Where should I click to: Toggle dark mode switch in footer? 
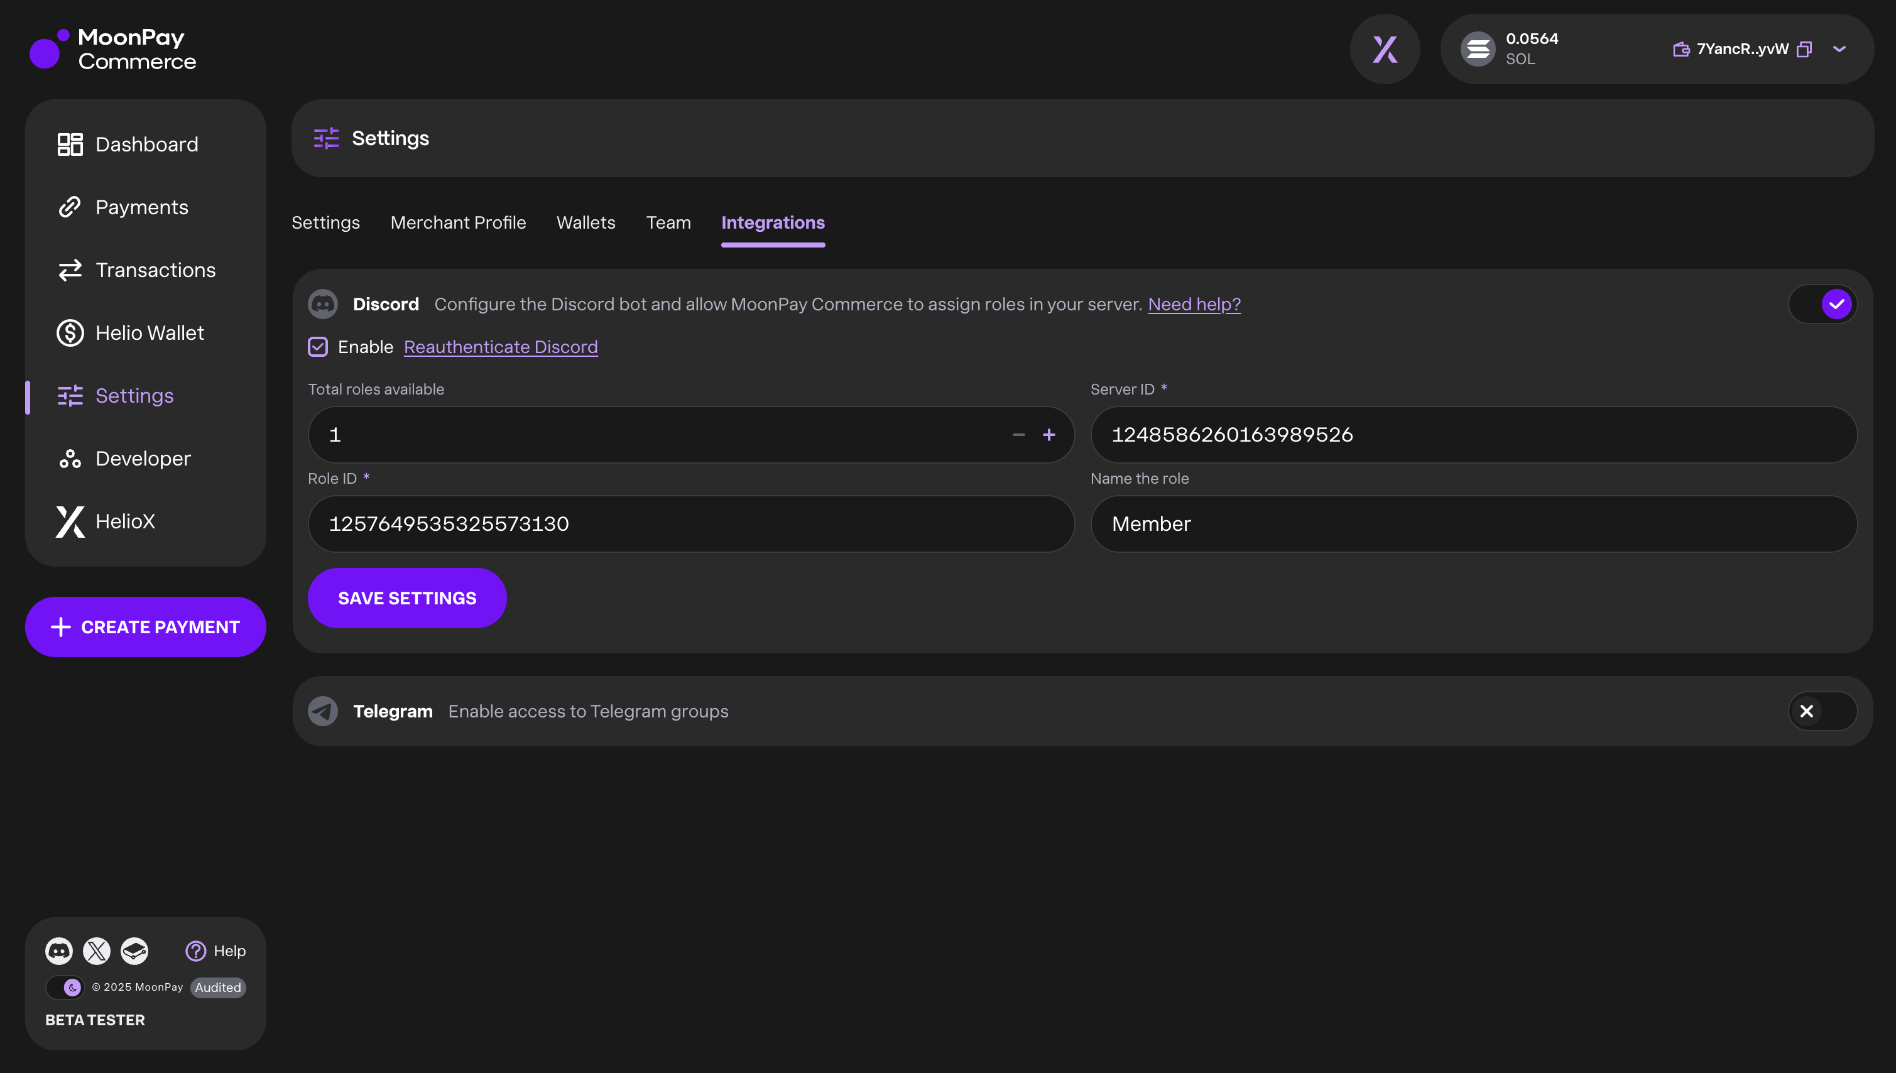pos(64,988)
